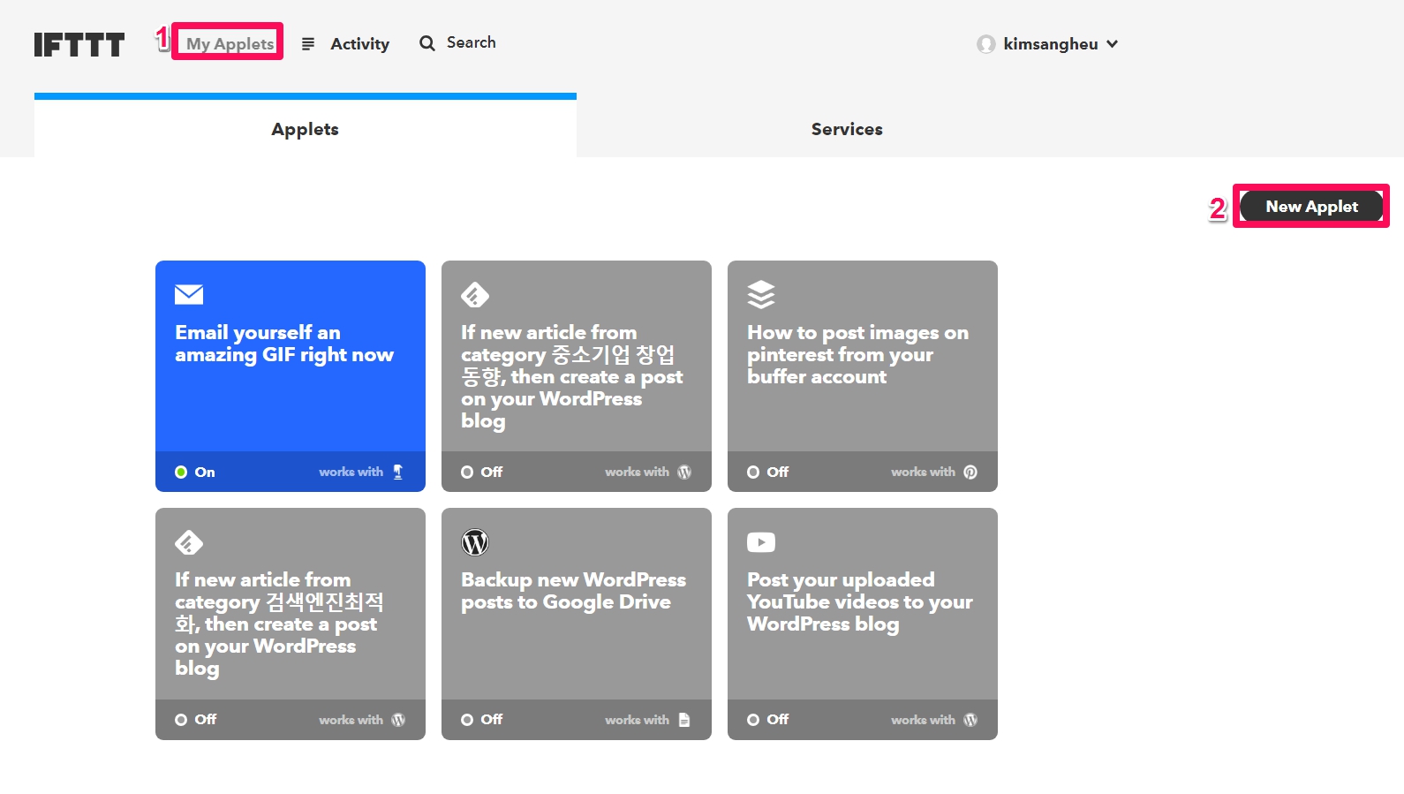This screenshot has height=794, width=1404.
Task: Toggle on the Backup WordPress posts applet
Action: click(481, 720)
